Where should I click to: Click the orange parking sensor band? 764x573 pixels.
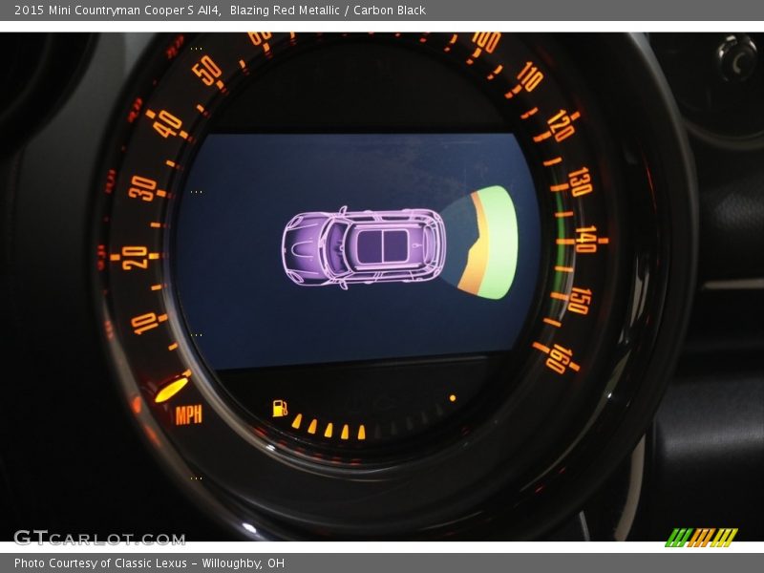475,245
